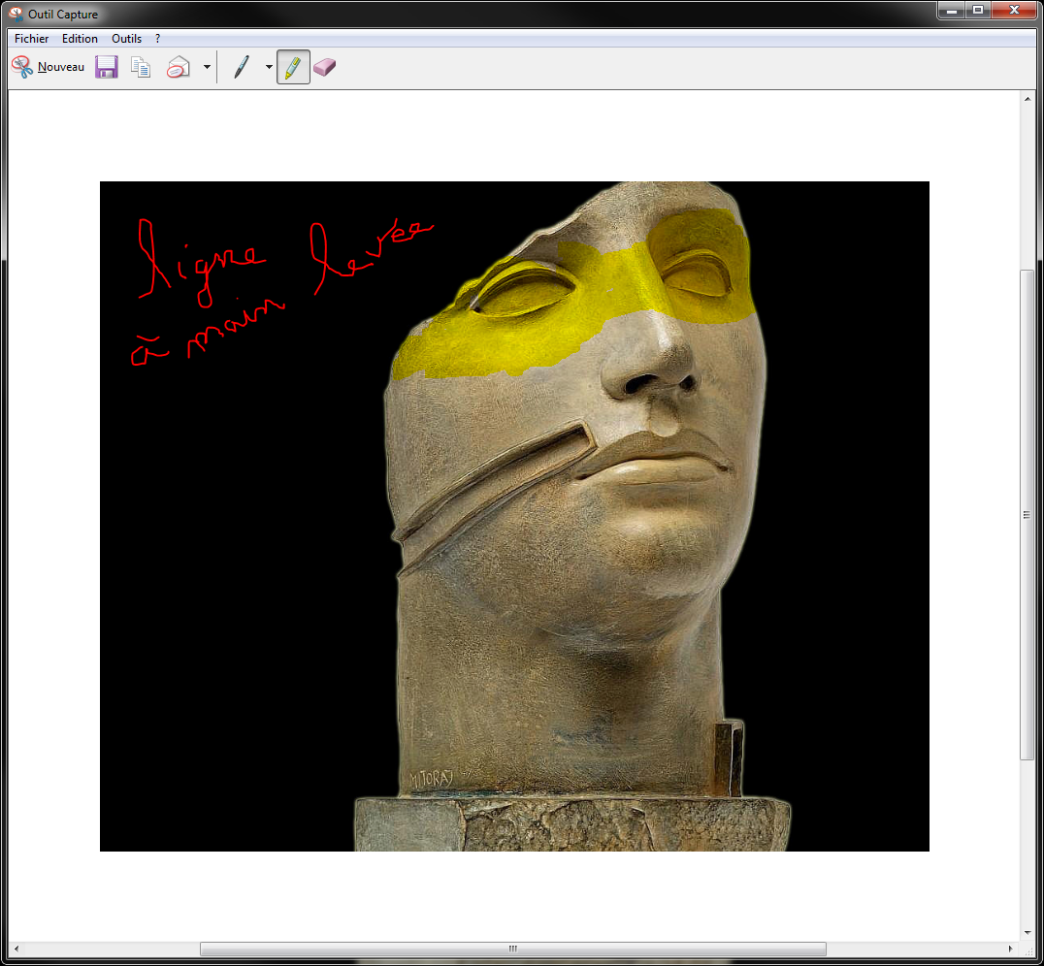Viewport: 1044px width, 966px height.
Task: Click the Outil Capture title bar icon
Action: tap(16, 14)
